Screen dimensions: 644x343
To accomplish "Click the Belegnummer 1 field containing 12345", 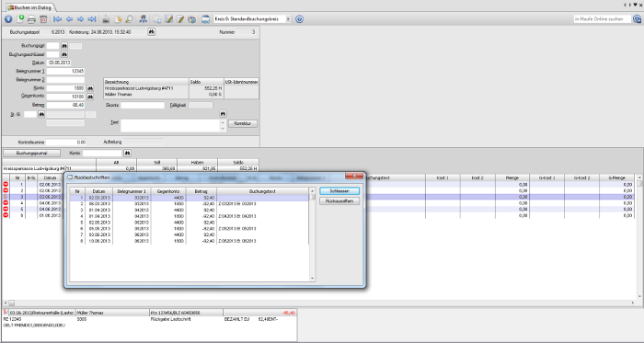I will 65,72.
